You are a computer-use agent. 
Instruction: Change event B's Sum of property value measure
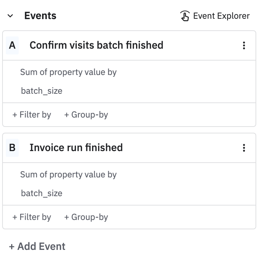pos(68,175)
